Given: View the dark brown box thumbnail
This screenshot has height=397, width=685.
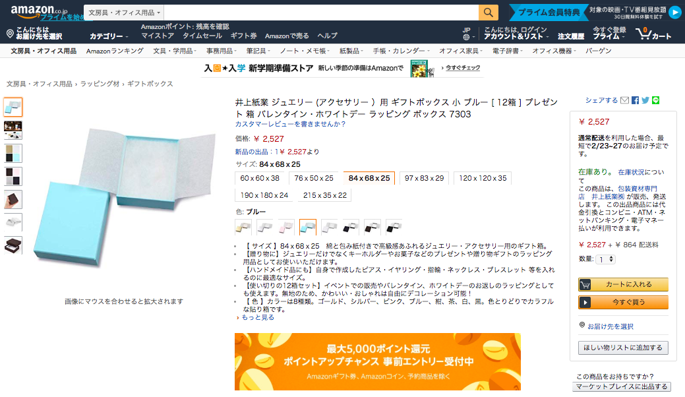Looking at the screenshot, I should pyautogui.click(x=13, y=245).
